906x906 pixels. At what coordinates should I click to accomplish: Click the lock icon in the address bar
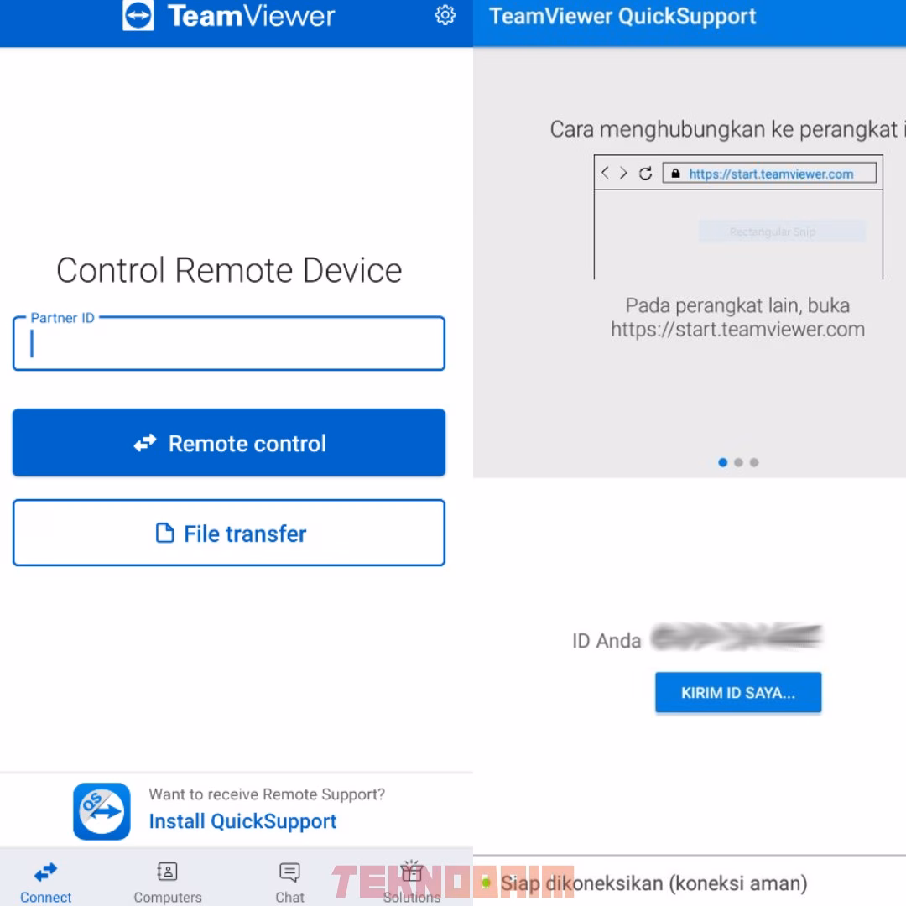(x=675, y=174)
